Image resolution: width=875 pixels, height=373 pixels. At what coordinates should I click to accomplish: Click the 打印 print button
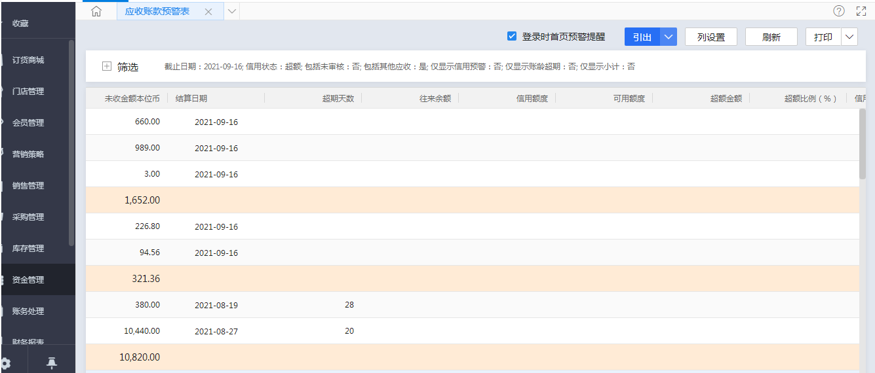823,37
